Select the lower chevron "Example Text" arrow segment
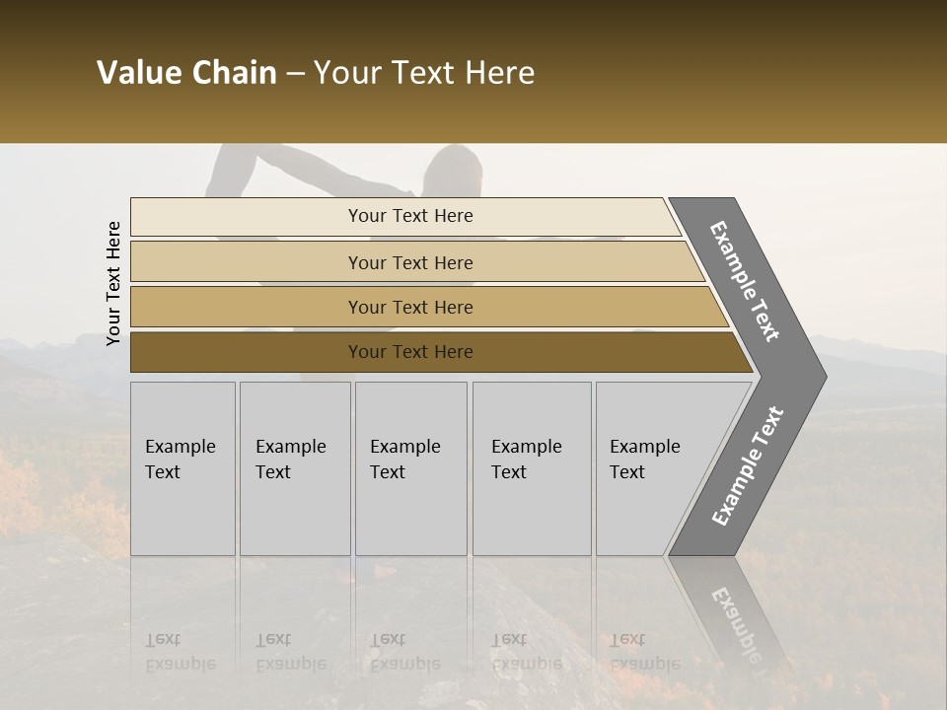 coord(747,465)
